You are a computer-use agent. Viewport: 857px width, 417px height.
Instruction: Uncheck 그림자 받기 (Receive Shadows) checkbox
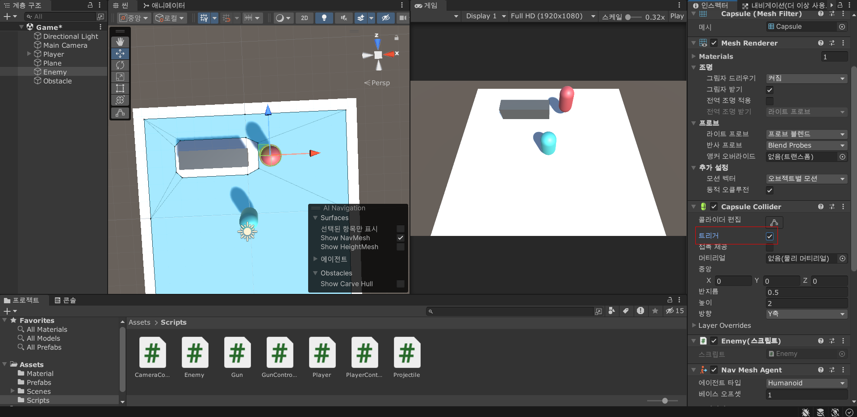coord(770,90)
